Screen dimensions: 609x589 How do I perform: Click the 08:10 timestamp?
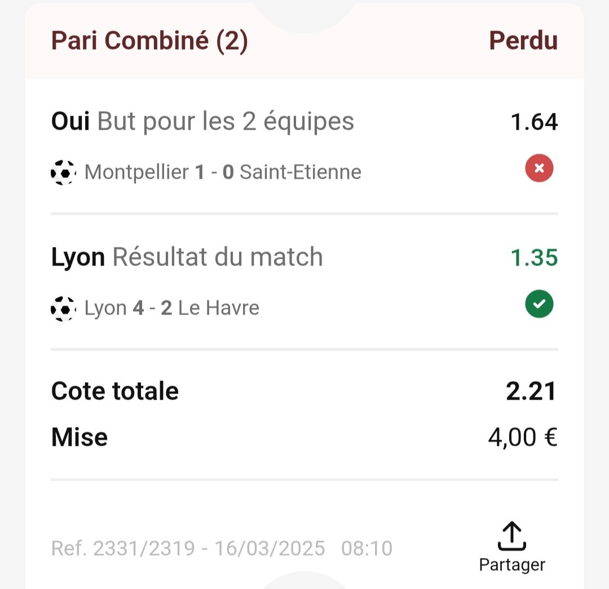(367, 548)
